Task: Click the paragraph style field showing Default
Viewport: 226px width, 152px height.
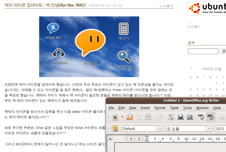Action: (140, 129)
